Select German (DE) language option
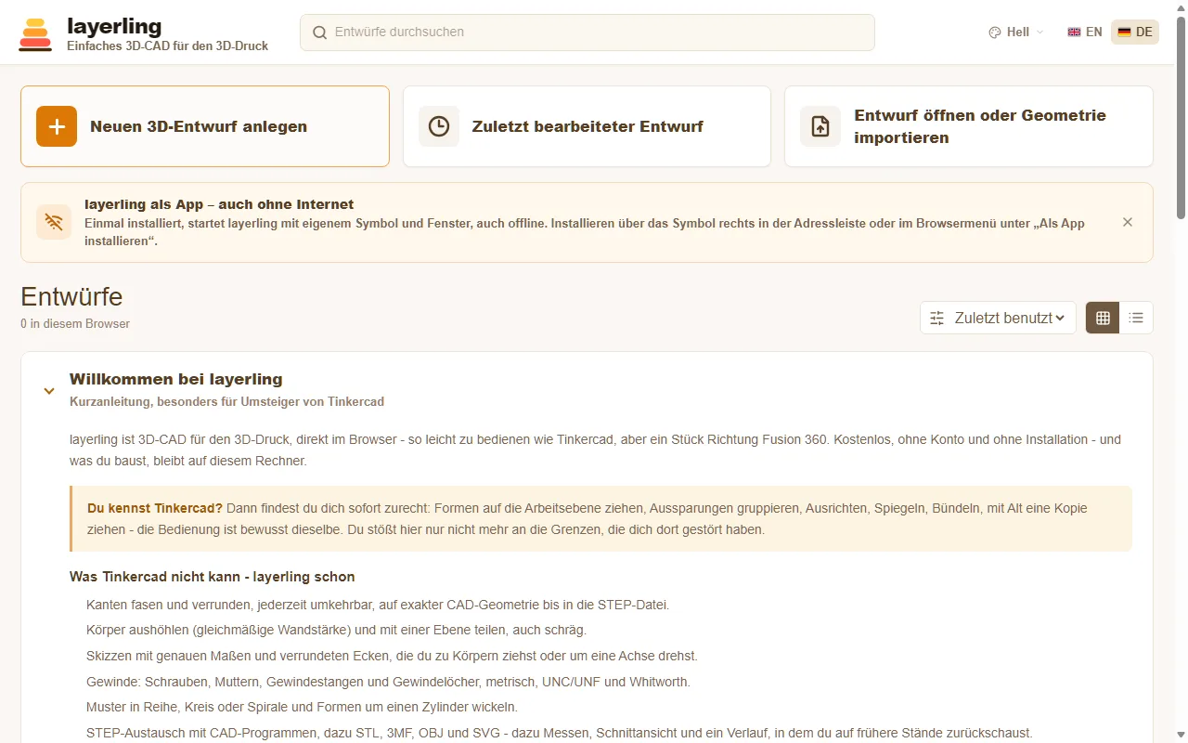This screenshot has width=1188, height=743. 1135,32
